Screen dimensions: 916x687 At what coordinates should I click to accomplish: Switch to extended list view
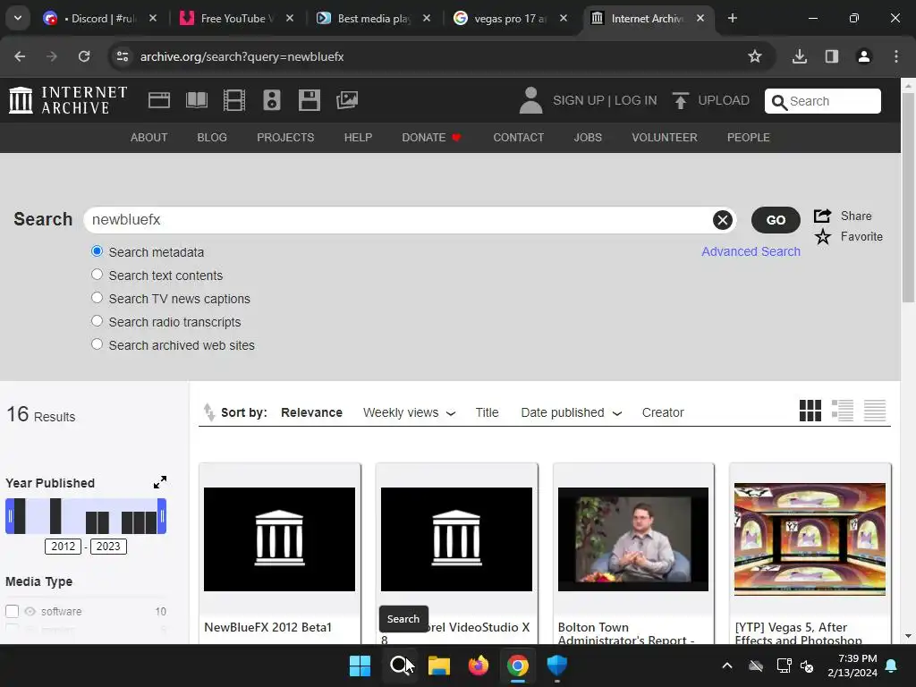point(843,411)
